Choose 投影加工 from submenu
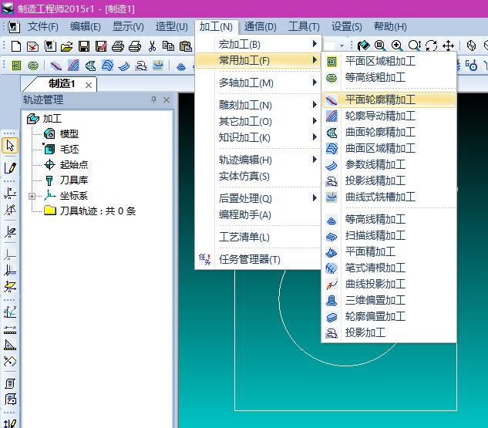The width and height of the screenshot is (488, 428). click(x=389, y=332)
